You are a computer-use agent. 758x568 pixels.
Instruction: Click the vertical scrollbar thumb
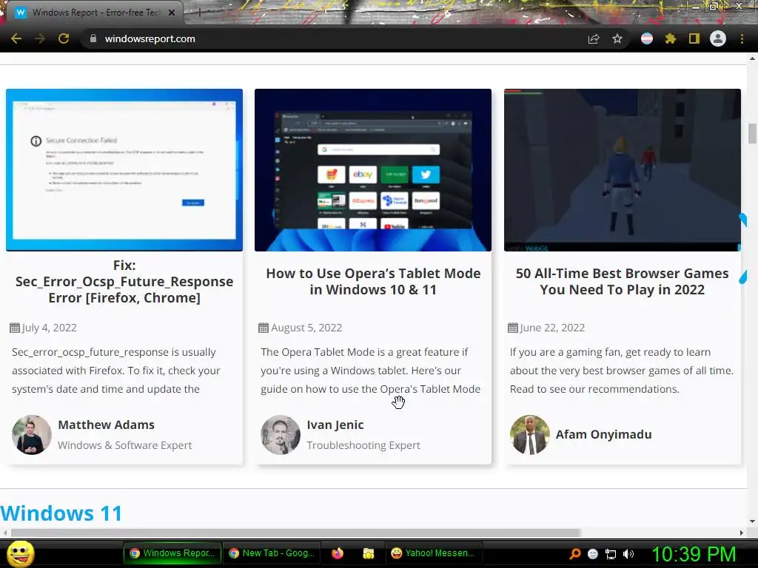tap(752, 134)
